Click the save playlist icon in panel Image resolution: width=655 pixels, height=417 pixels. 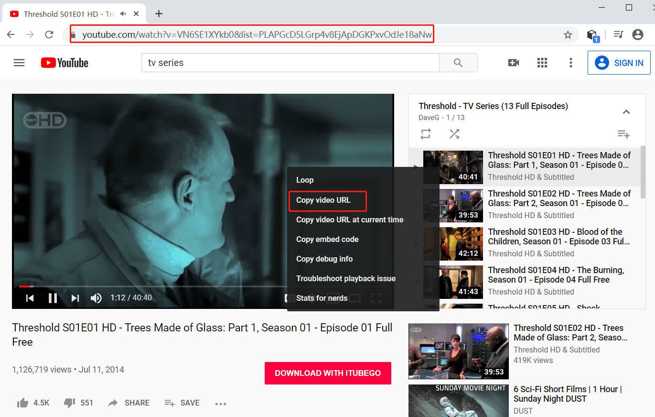tap(623, 134)
